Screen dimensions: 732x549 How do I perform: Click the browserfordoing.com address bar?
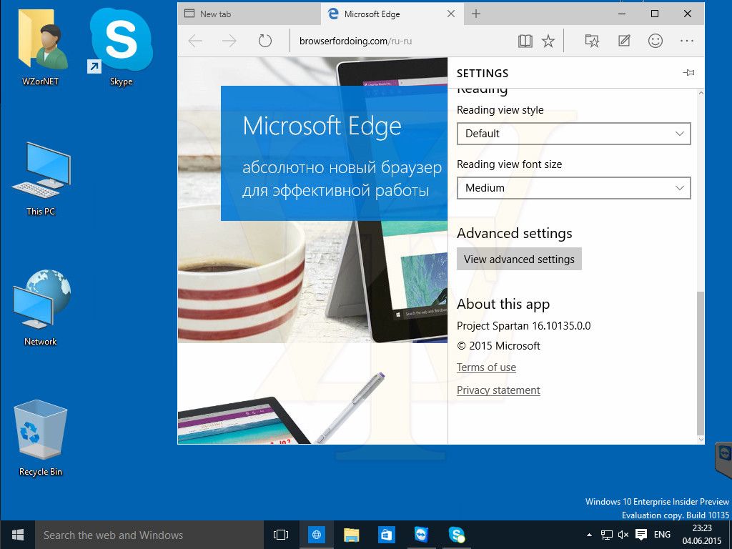pos(402,41)
